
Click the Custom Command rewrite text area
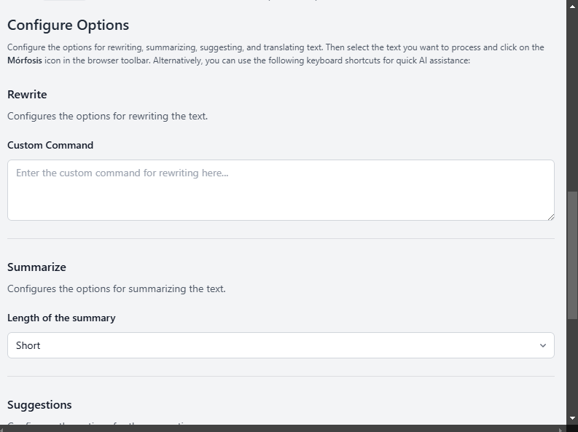(x=281, y=190)
